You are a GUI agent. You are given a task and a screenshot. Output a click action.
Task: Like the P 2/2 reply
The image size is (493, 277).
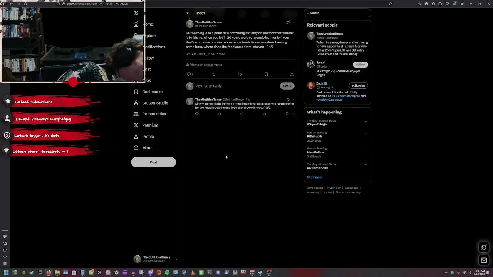[x=242, y=114]
